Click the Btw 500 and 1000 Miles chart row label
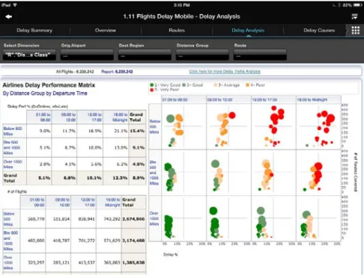This screenshot has height=278, width=364. pos(154,173)
